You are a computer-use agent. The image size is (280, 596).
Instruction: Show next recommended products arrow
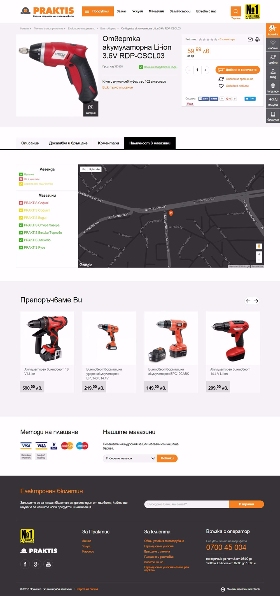click(256, 301)
